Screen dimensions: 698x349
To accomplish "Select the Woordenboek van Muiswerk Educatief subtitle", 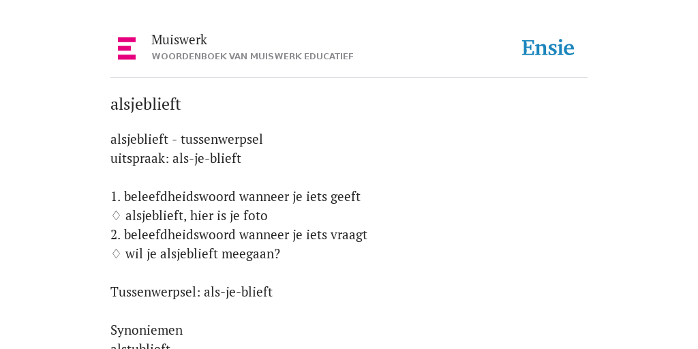I will [x=252, y=57].
